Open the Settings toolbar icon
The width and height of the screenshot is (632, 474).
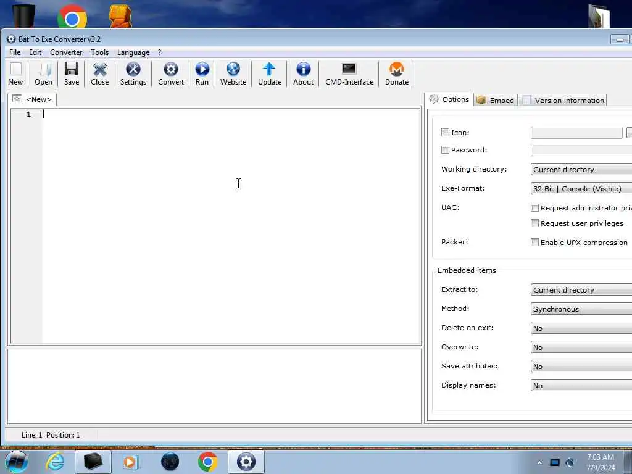click(133, 69)
